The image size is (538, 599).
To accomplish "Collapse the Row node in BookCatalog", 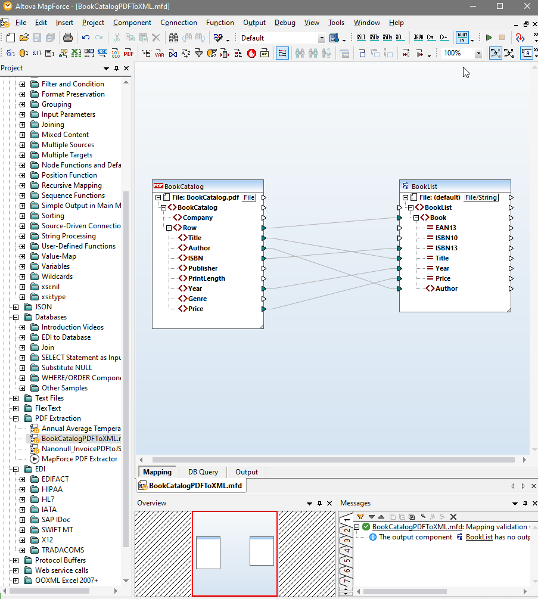I will click(169, 228).
